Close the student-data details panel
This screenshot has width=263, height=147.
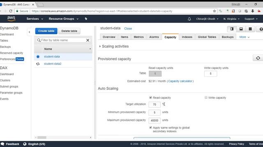tap(128, 29)
